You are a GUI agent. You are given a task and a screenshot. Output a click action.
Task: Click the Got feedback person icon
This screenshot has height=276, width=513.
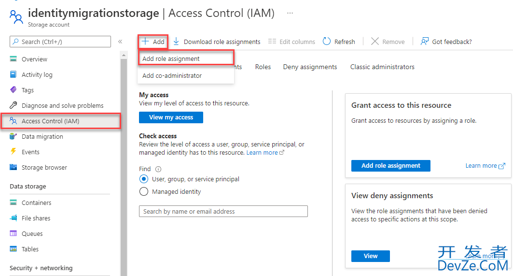click(424, 41)
